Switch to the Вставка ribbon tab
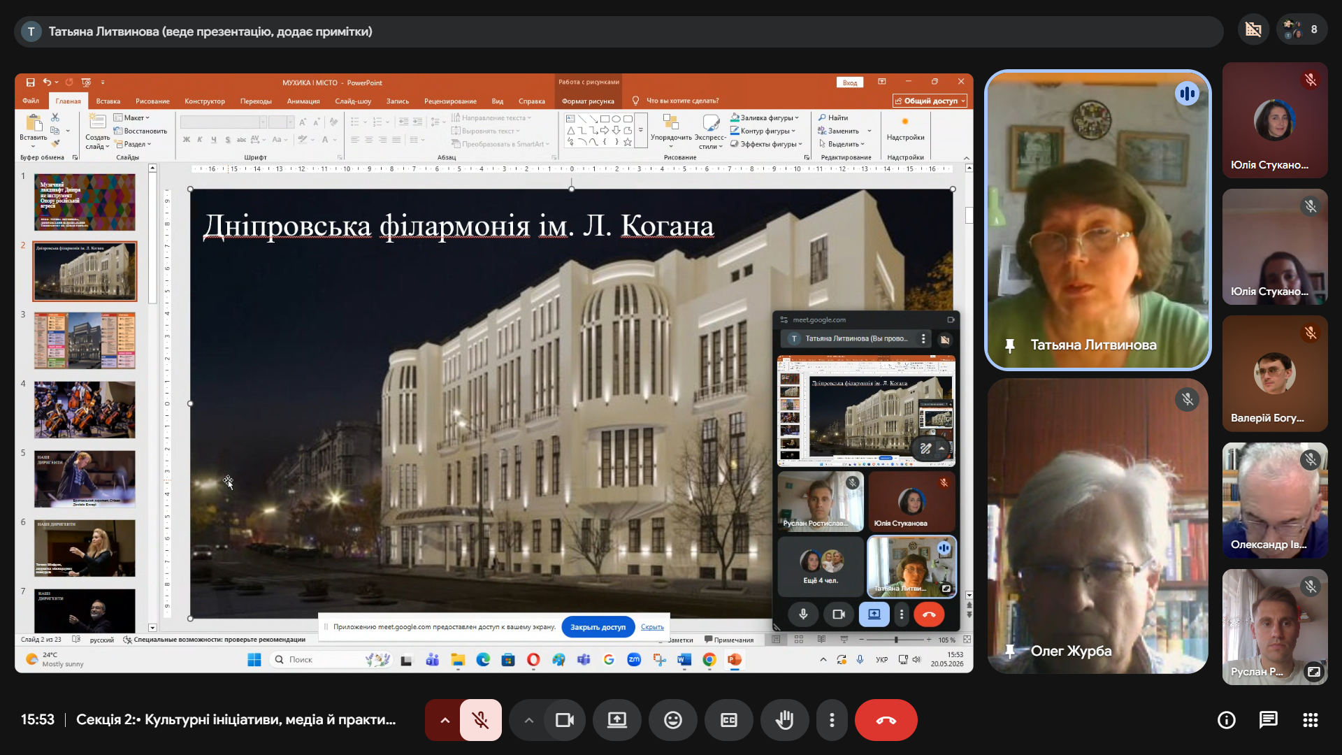The height and width of the screenshot is (755, 1342). tap(108, 101)
